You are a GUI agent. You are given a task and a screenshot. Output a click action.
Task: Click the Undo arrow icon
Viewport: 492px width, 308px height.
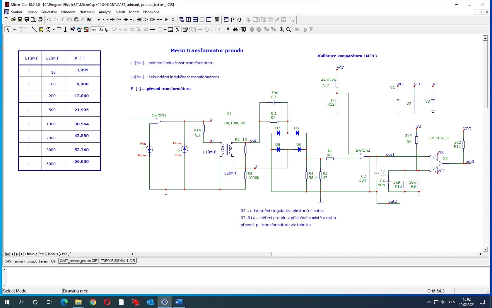point(49,20)
